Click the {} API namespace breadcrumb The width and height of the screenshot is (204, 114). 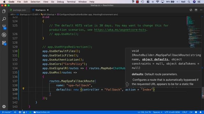35,15
